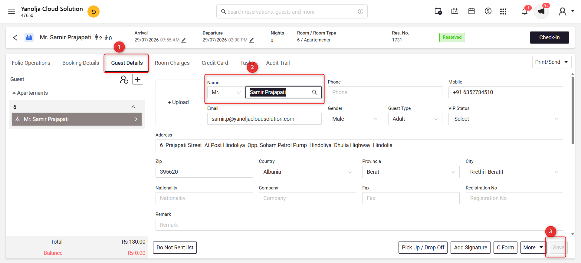The height and width of the screenshot is (263, 581).
Task: Open the announcements megaphone icon
Action: [541, 12]
